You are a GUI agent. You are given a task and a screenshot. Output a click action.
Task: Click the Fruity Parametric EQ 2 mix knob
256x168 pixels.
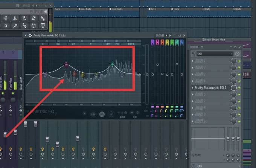pyautogui.click(x=234, y=88)
